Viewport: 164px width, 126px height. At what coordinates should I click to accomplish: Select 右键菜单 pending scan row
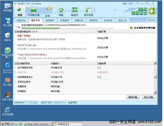pyautogui.click(x=84, y=86)
